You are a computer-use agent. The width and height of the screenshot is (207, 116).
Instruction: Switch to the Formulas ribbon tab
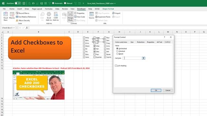pyautogui.click(x=49, y=9)
